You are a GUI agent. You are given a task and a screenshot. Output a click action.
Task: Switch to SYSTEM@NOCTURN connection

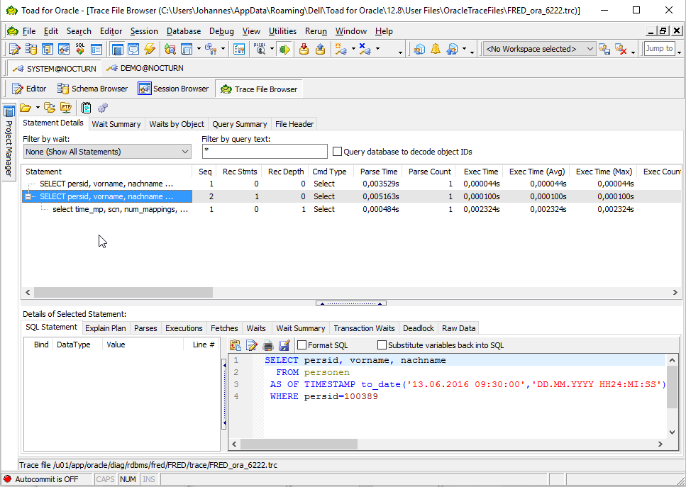coord(55,68)
